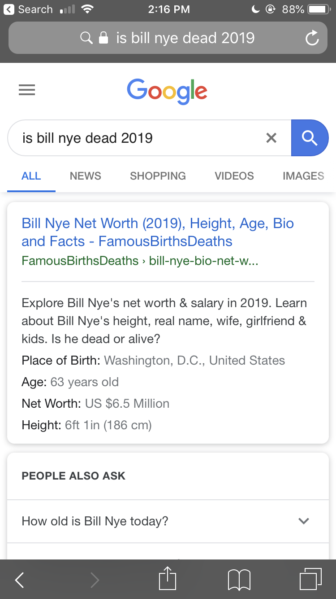Go back to previous page

pos(20,580)
